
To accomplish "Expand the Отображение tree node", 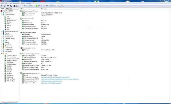I will point(2,35).
